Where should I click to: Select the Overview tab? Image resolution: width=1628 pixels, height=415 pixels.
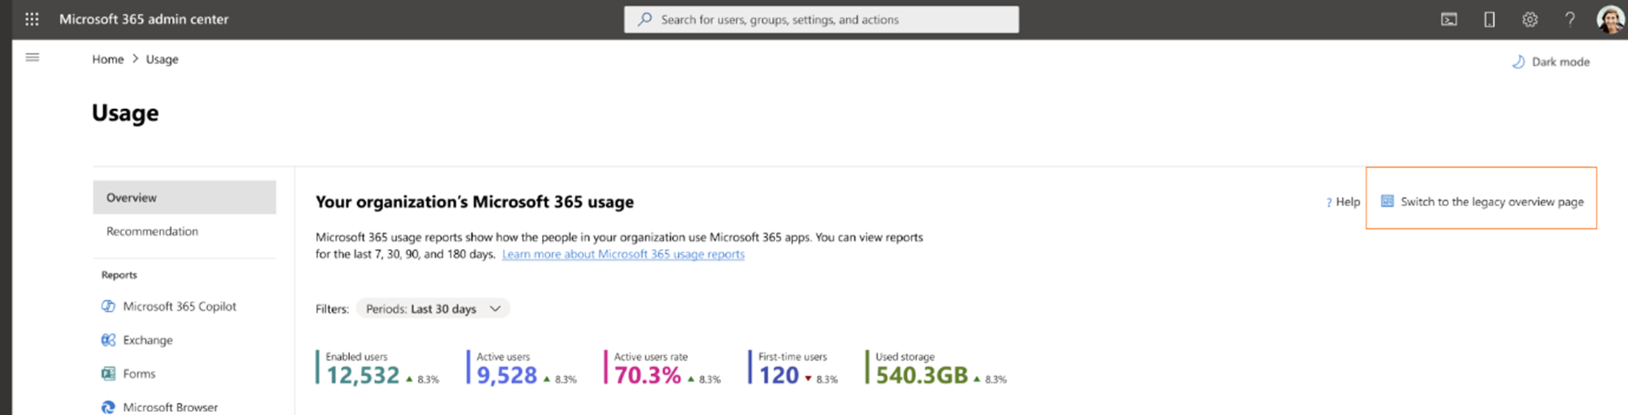pos(184,198)
